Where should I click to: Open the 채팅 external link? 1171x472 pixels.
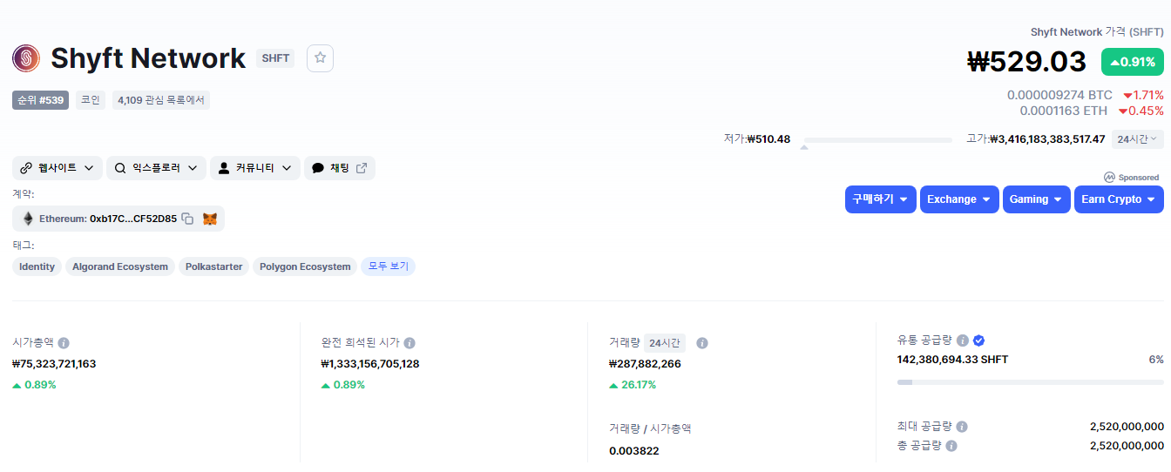(x=340, y=168)
